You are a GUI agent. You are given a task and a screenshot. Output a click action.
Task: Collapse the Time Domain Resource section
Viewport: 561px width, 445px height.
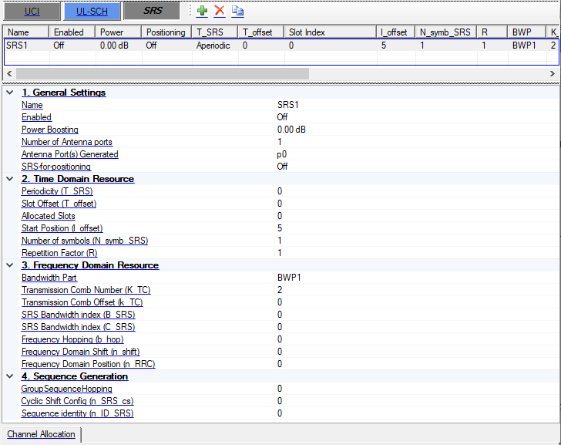[x=9, y=179]
